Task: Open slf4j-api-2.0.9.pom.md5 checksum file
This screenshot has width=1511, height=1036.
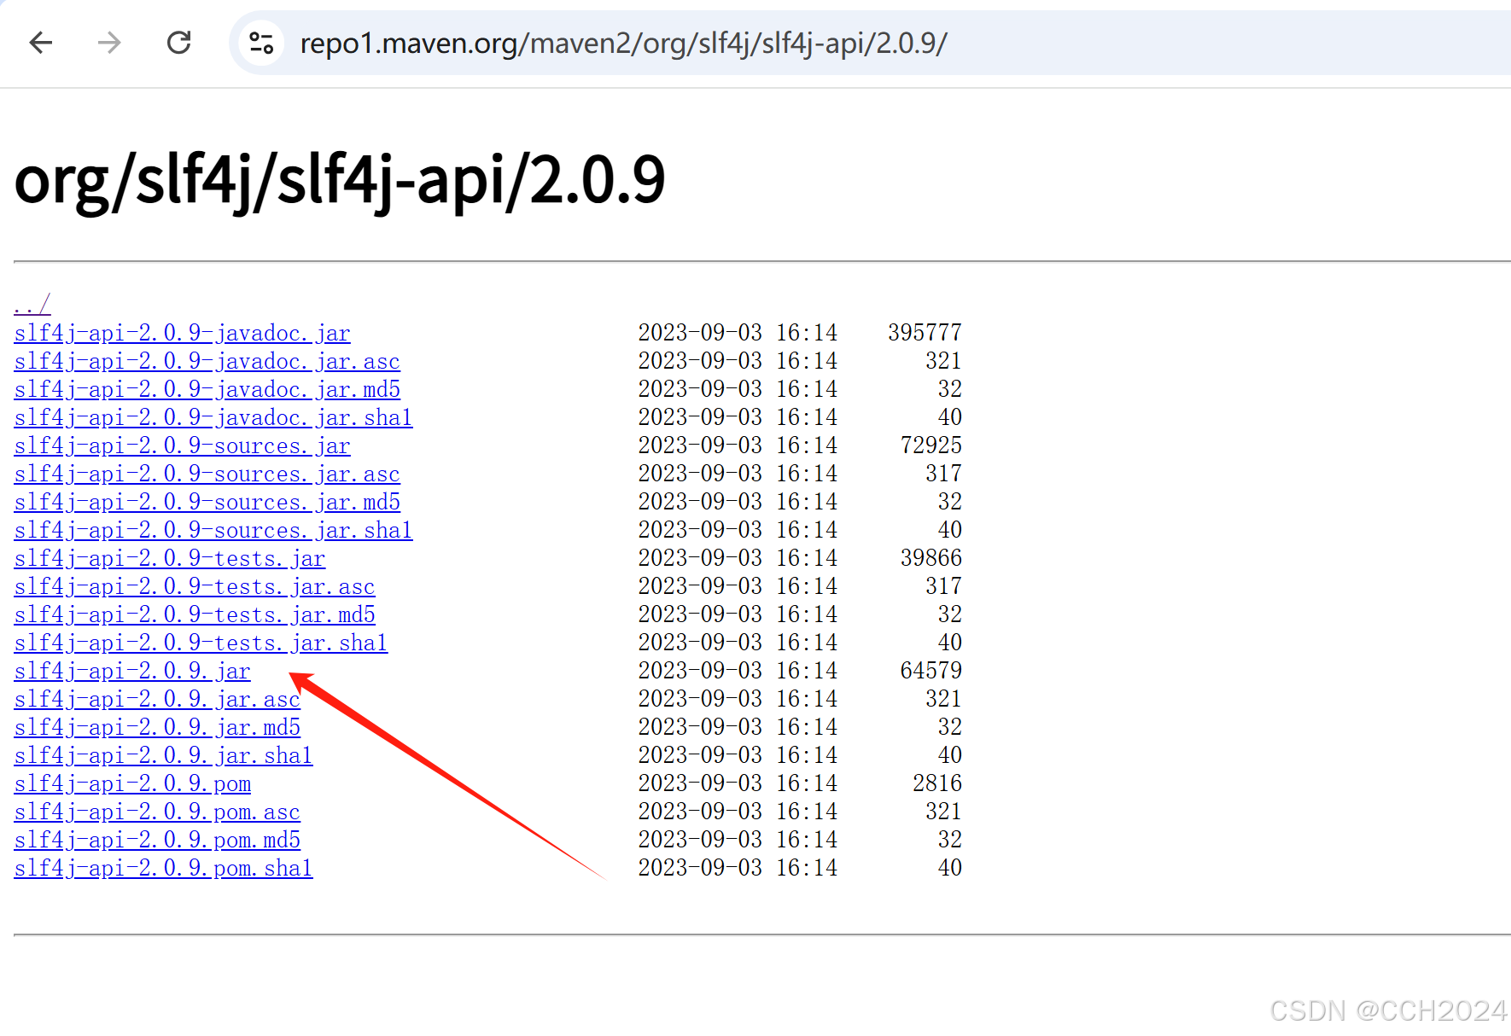Action: click(x=157, y=840)
